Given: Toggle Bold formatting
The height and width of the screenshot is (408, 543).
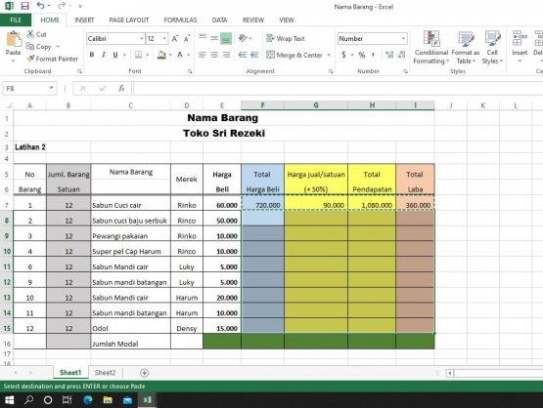Looking at the screenshot, I should [92, 55].
